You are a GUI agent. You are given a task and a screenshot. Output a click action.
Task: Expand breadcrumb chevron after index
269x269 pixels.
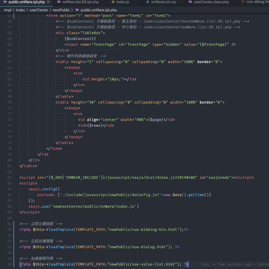point(27,10)
